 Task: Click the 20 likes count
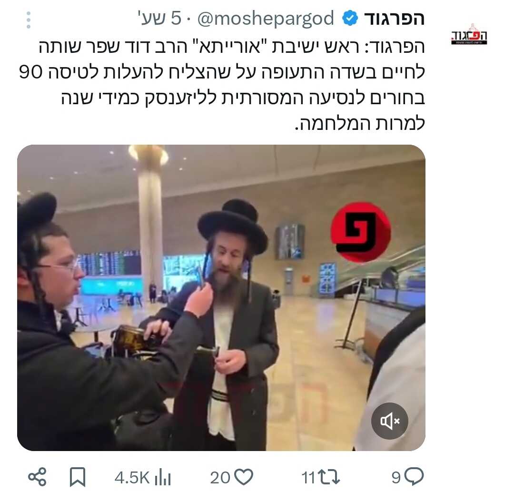point(220,477)
